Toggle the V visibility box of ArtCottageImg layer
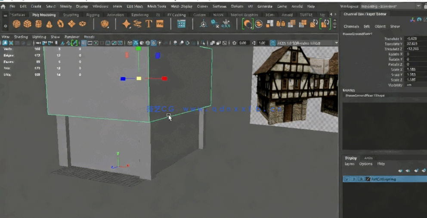 pyautogui.click(x=347, y=179)
